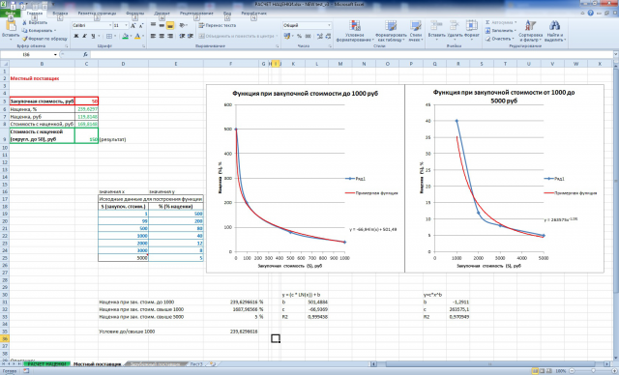
Task: Toggle bold (Ж) formatting
Action: [76, 36]
